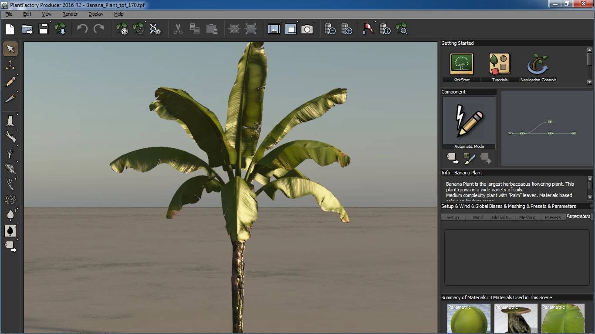Image resolution: width=595 pixels, height=334 pixels.
Task: Click the forked branch component icon
Action: (x=10, y=137)
